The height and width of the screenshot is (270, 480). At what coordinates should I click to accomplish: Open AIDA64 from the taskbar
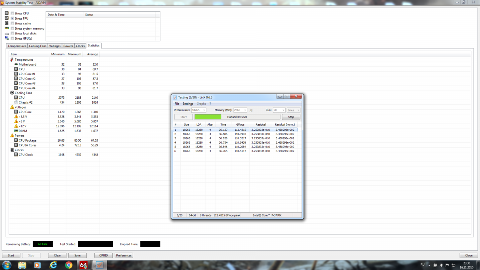84,265
